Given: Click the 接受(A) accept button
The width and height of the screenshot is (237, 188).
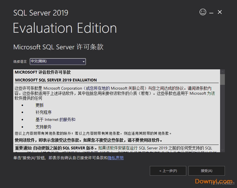Looking at the screenshot, I should pos(207,171).
